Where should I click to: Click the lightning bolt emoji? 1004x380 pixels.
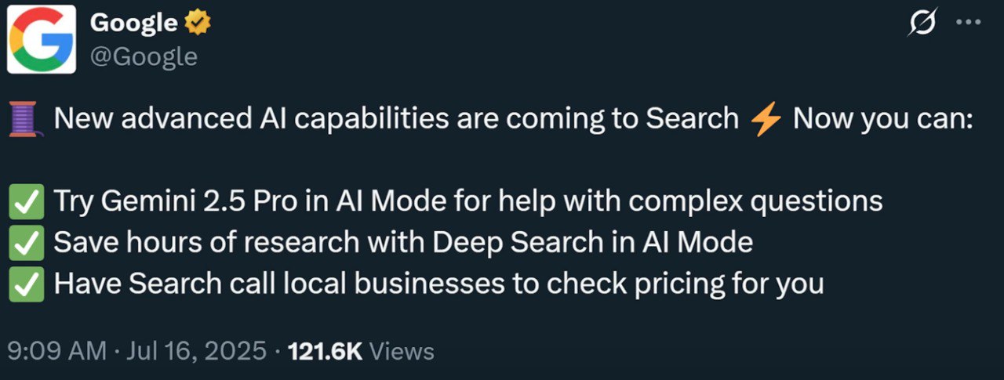[766, 120]
